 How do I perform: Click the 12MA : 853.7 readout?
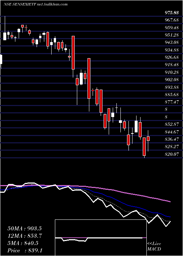(x=25, y=236)
